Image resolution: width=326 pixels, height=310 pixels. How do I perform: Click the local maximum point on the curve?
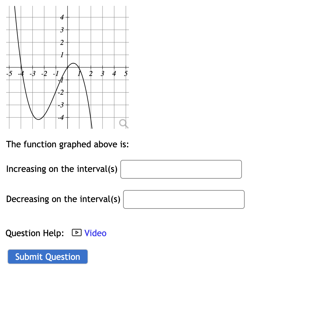[x=73, y=63]
